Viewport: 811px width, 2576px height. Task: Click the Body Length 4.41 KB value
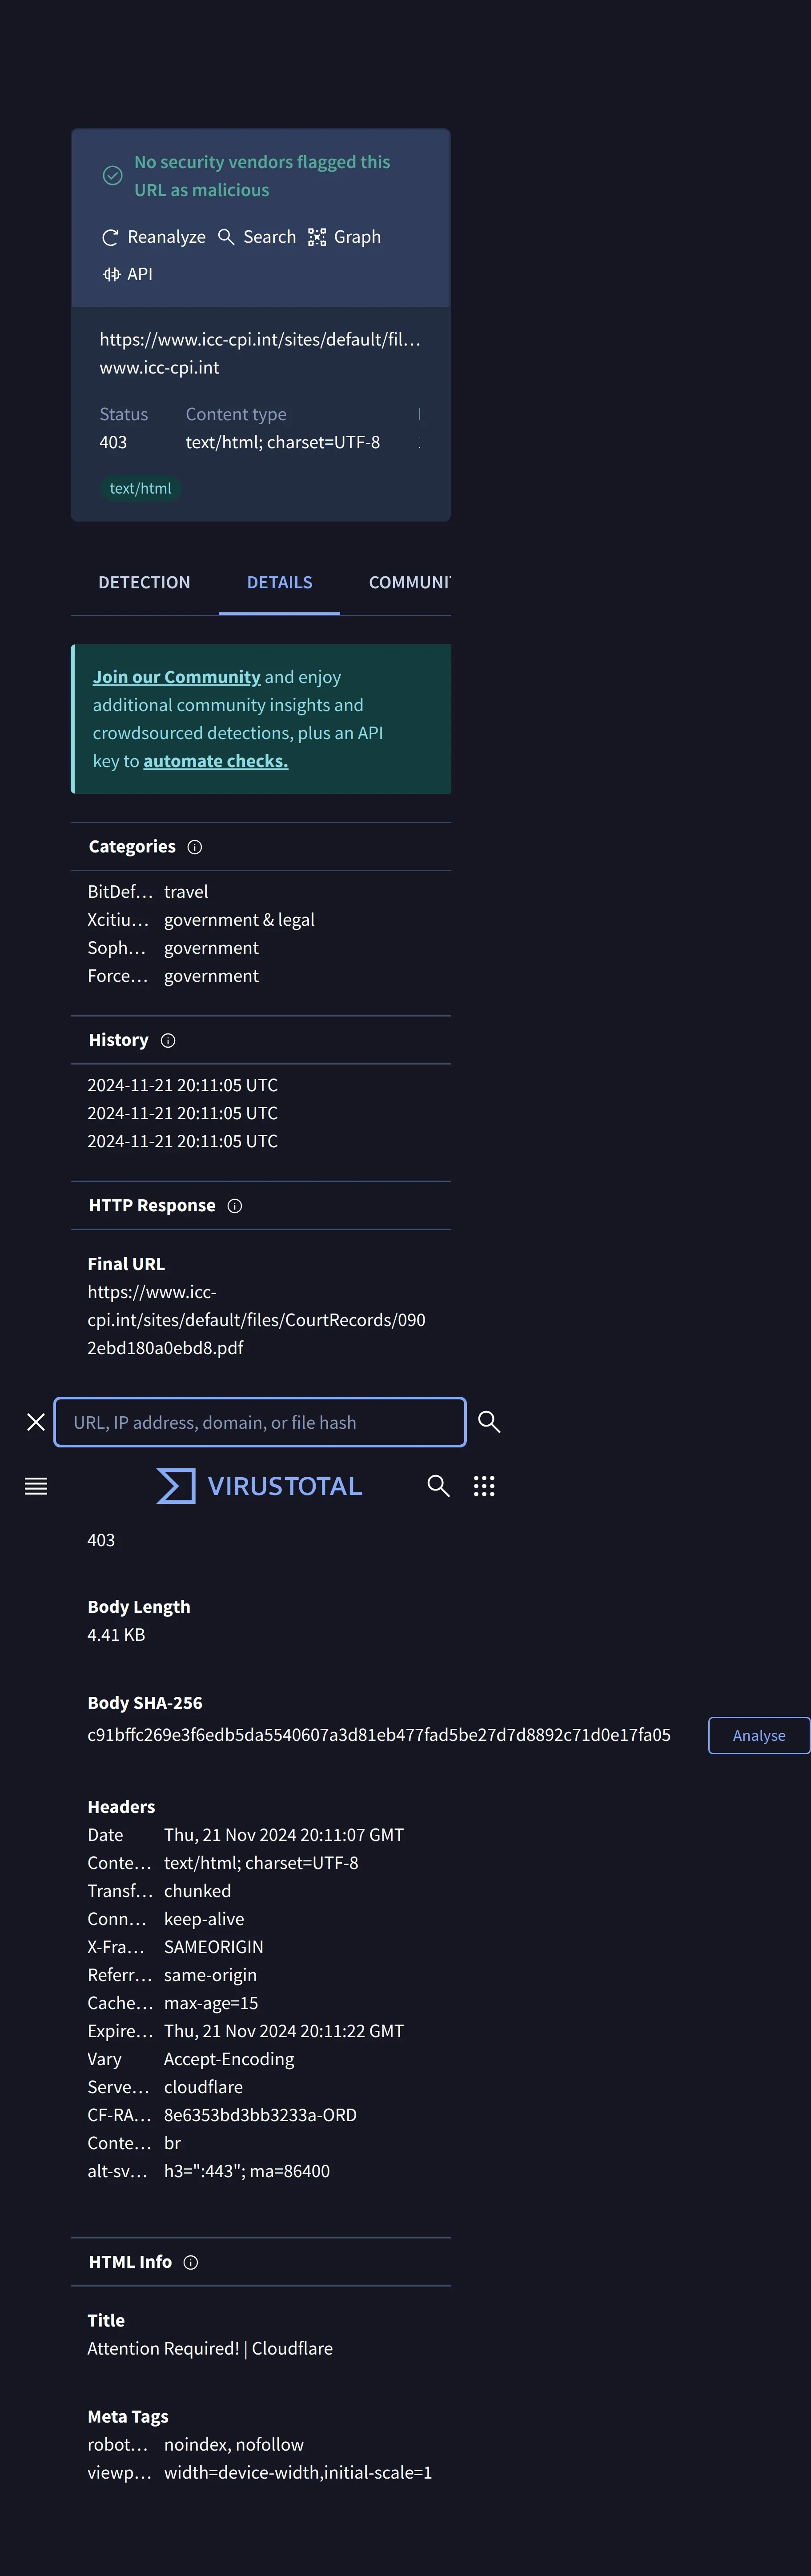tap(116, 1635)
